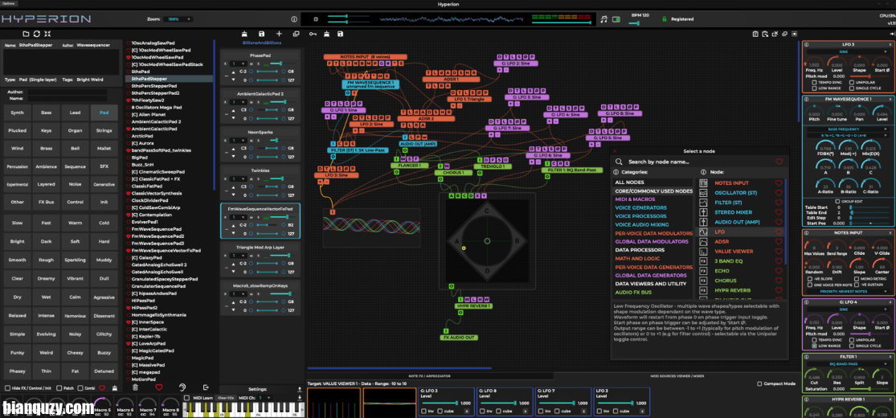
Task: Click the upload arrow icon beside Settings
Action: [x=300, y=389]
